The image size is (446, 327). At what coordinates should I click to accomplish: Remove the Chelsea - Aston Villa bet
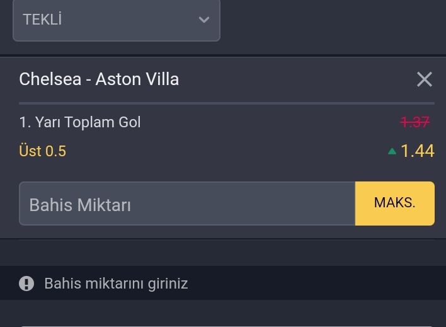[x=425, y=79]
